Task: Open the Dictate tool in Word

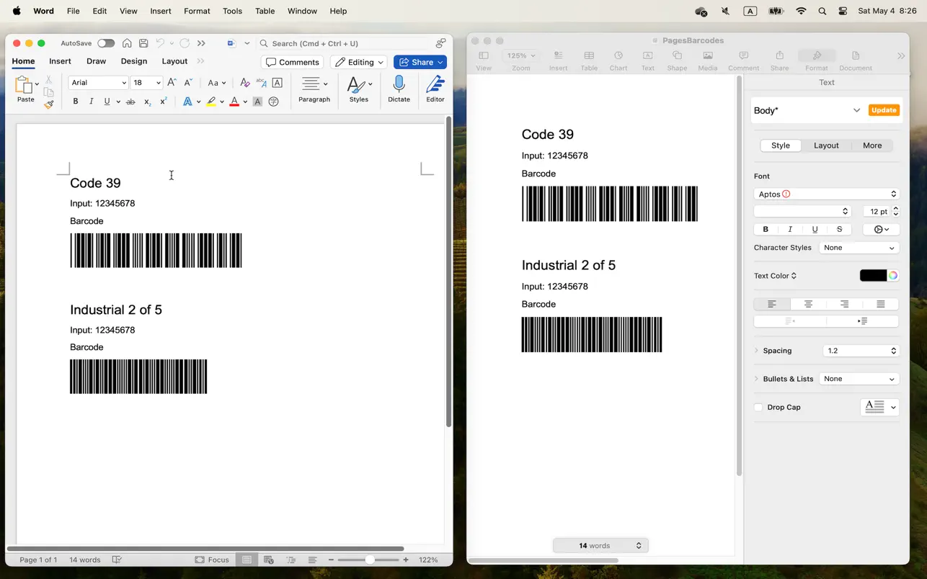Action: click(x=399, y=88)
